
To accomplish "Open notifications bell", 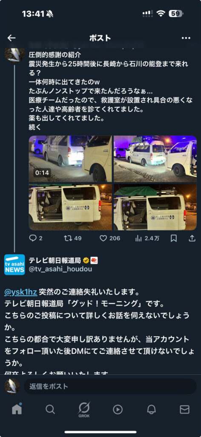I will pos(151,409).
